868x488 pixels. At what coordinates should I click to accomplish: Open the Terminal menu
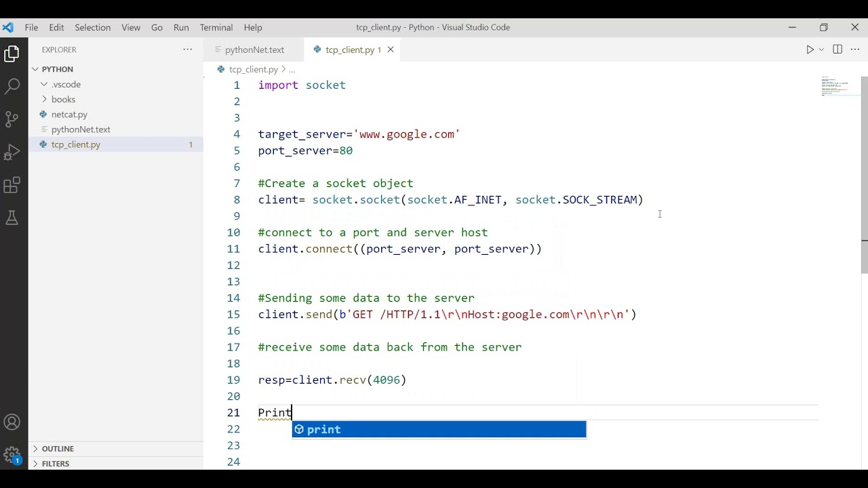(216, 27)
